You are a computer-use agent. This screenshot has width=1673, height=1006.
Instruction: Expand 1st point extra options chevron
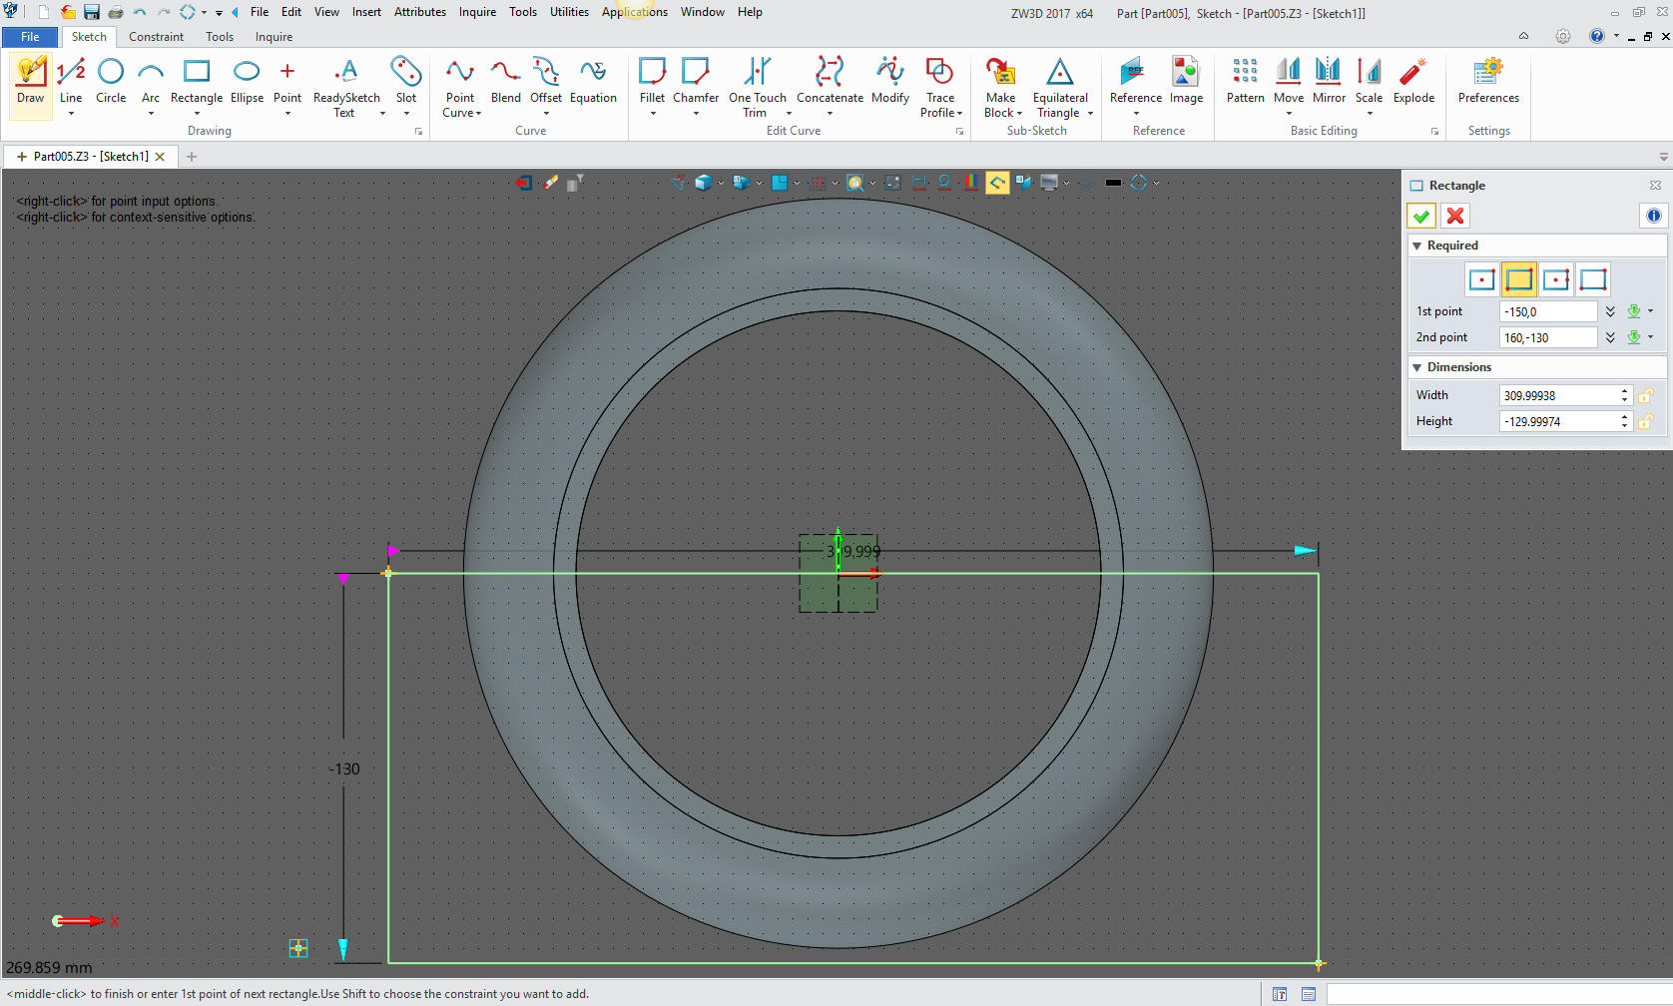coord(1610,311)
